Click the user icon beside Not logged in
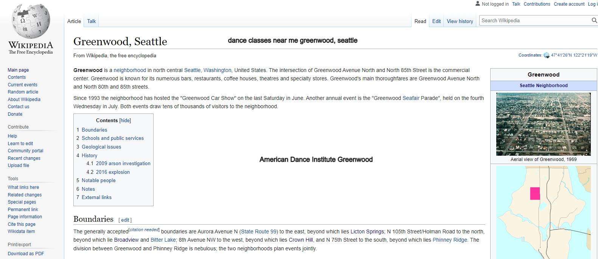Screen dimensions: 598x259 coord(477,4)
